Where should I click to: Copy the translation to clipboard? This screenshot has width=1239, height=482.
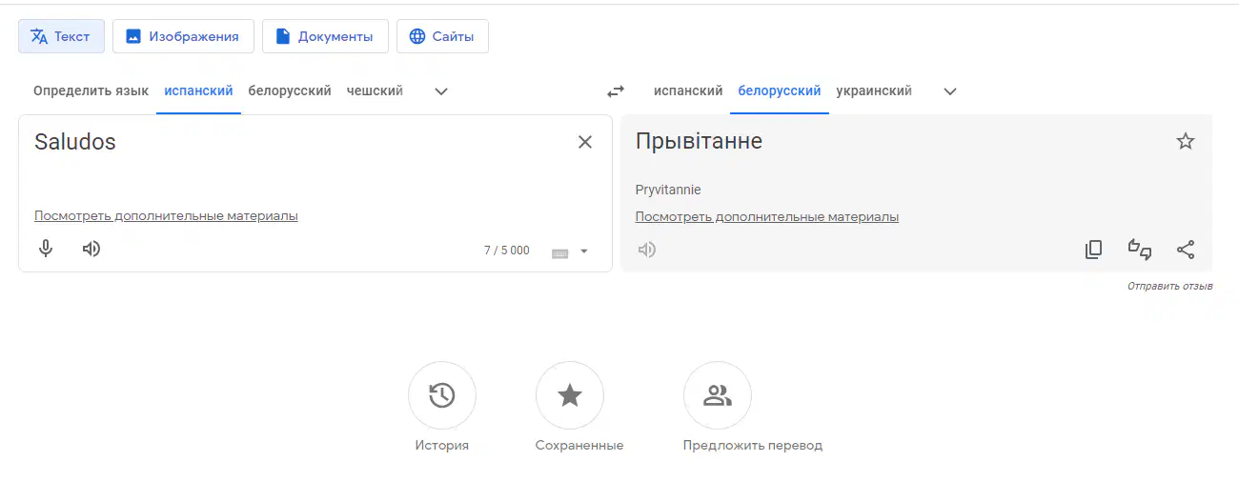click(1093, 250)
